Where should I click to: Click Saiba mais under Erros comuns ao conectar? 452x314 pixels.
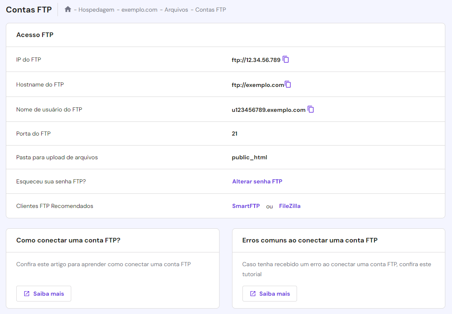270,294
